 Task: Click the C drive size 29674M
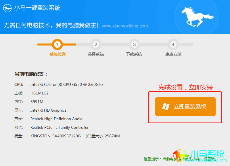click(x=112, y=136)
